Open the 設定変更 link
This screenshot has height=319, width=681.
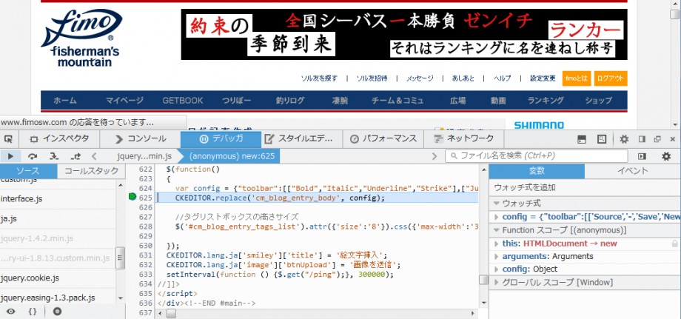pos(543,78)
